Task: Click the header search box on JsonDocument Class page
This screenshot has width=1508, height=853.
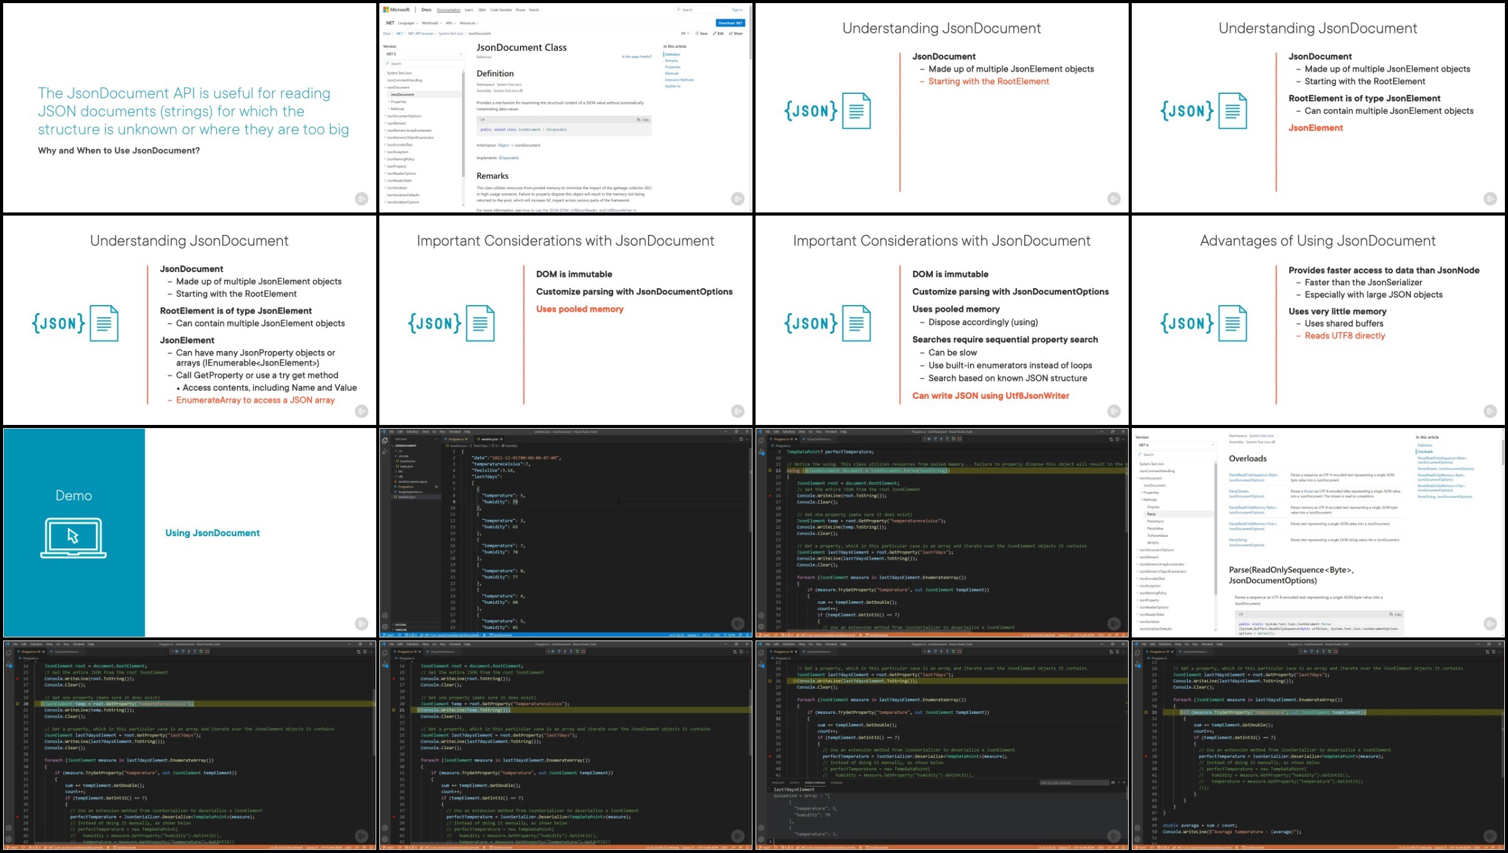Action: click(x=701, y=10)
